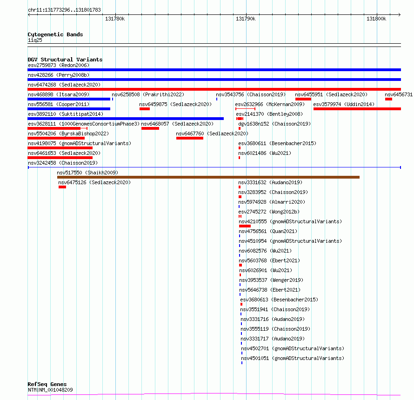Viewport: 414px width, 400px height.
Task: Open nsv5646738 (Ebert2021) label
Action: click(x=270, y=290)
